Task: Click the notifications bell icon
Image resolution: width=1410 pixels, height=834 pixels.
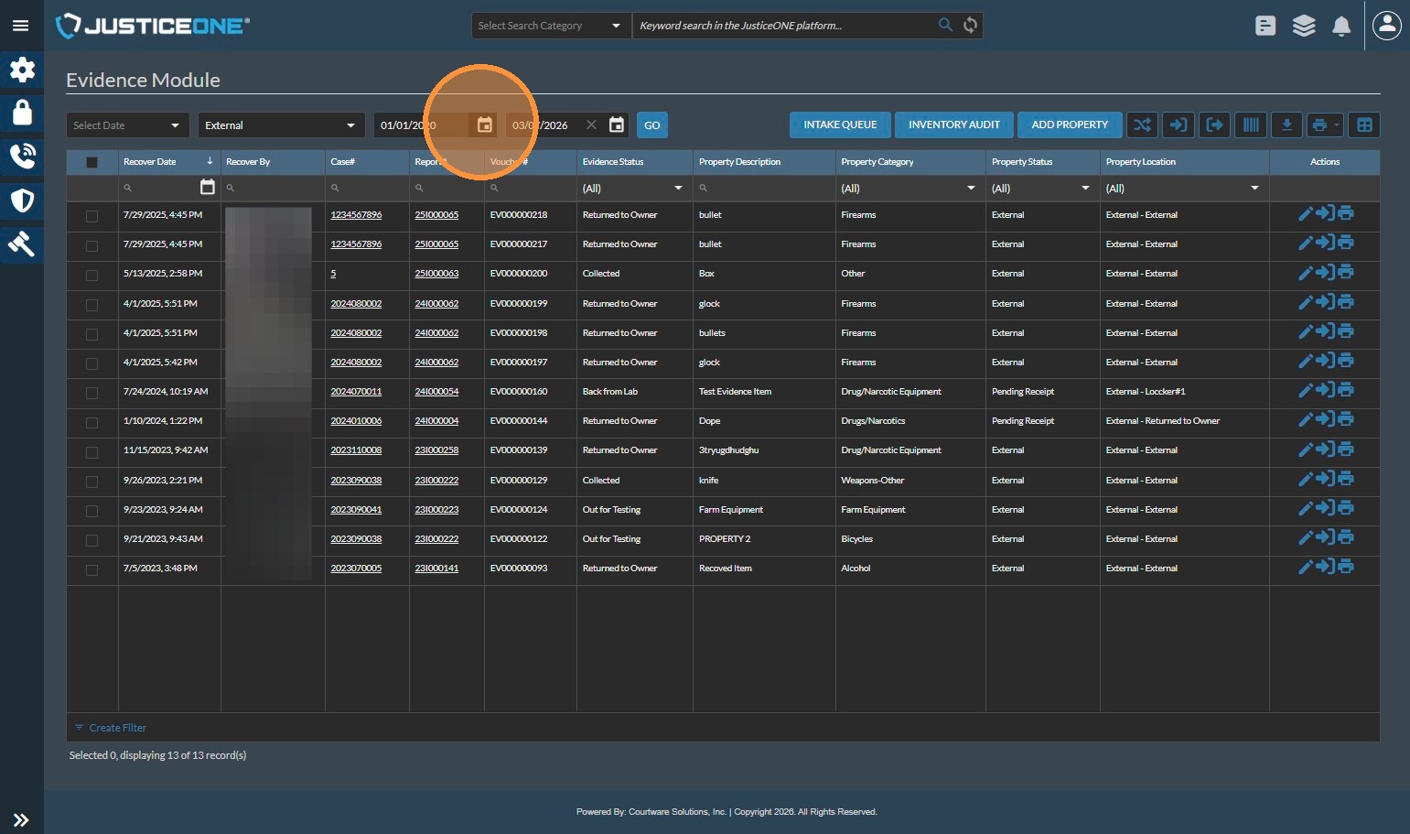Action: click(x=1341, y=27)
